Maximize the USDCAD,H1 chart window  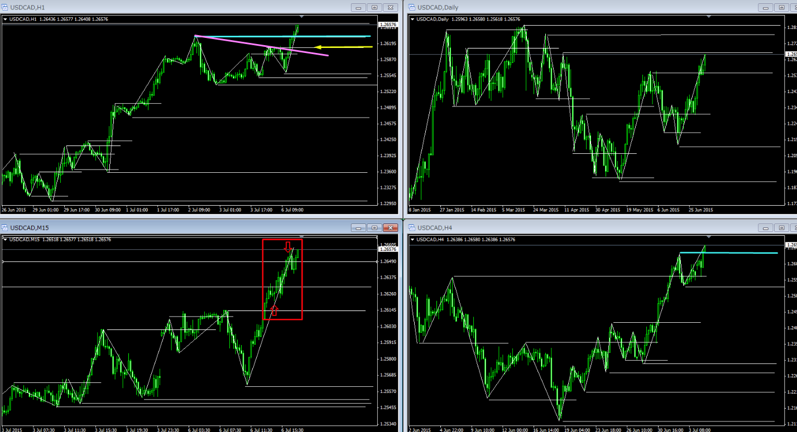pos(375,7)
